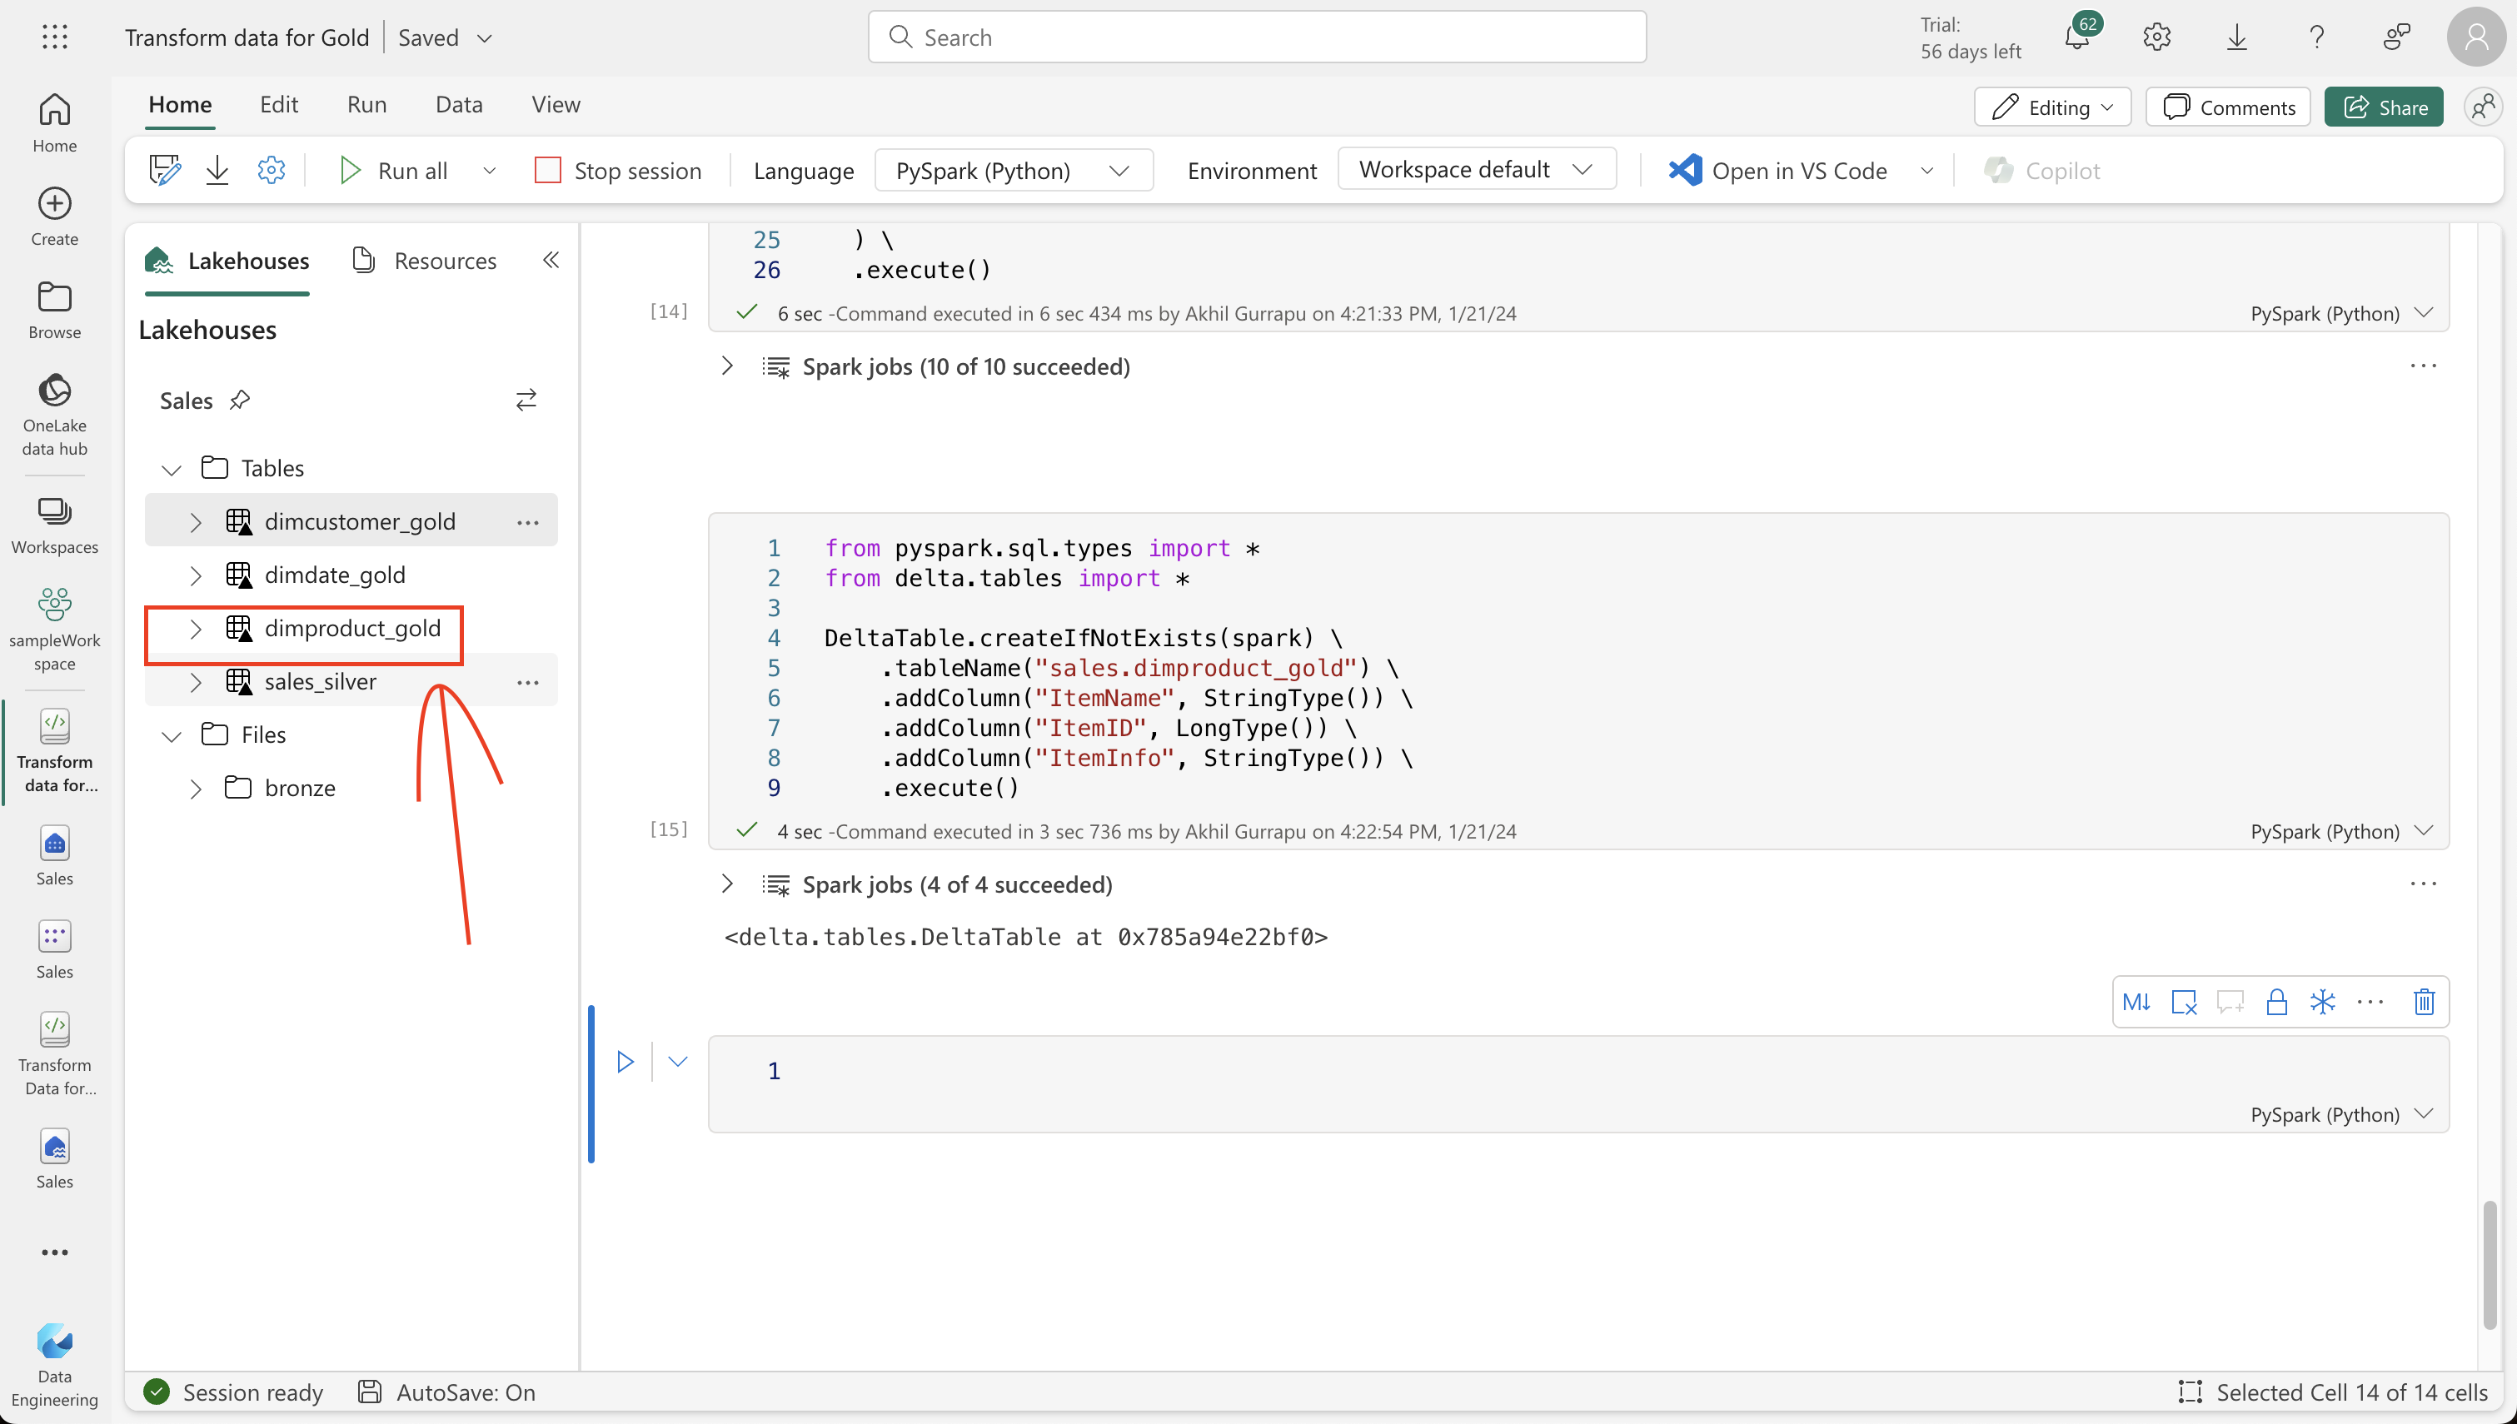Viewport: 2517px width, 1424px height.
Task: Open Workspaces in left navigation
Action: tap(55, 525)
